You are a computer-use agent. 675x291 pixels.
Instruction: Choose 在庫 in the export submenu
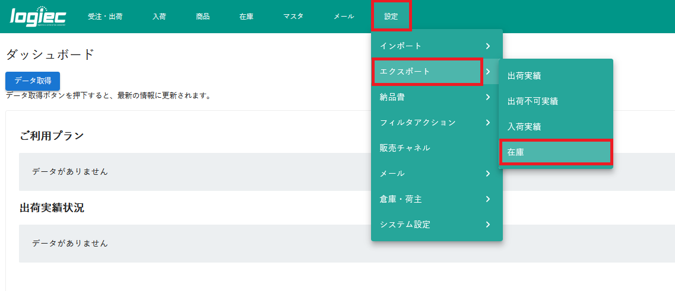point(555,153)
